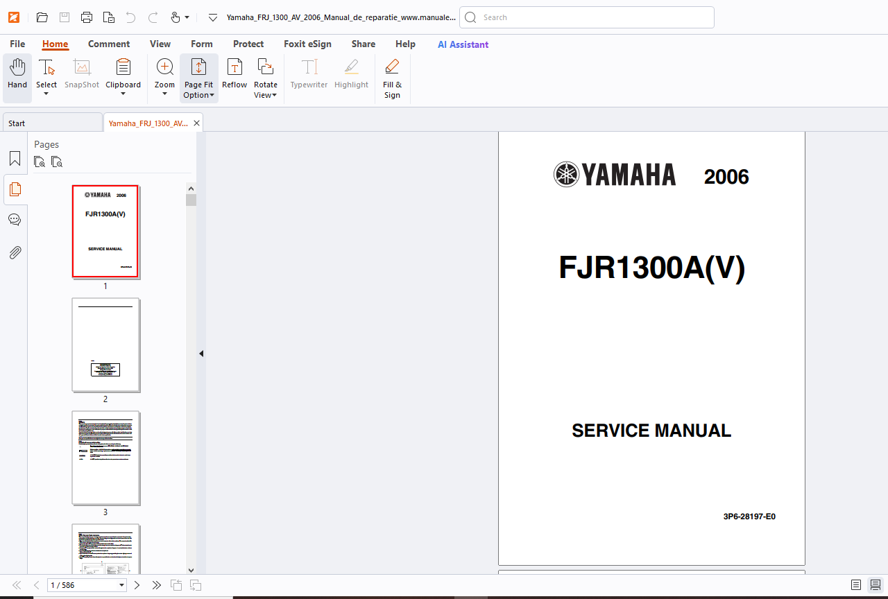Click the thumbnails scrollbar up arrow
Viewport: 888px width, 599px height.
[x=191, y=188]
